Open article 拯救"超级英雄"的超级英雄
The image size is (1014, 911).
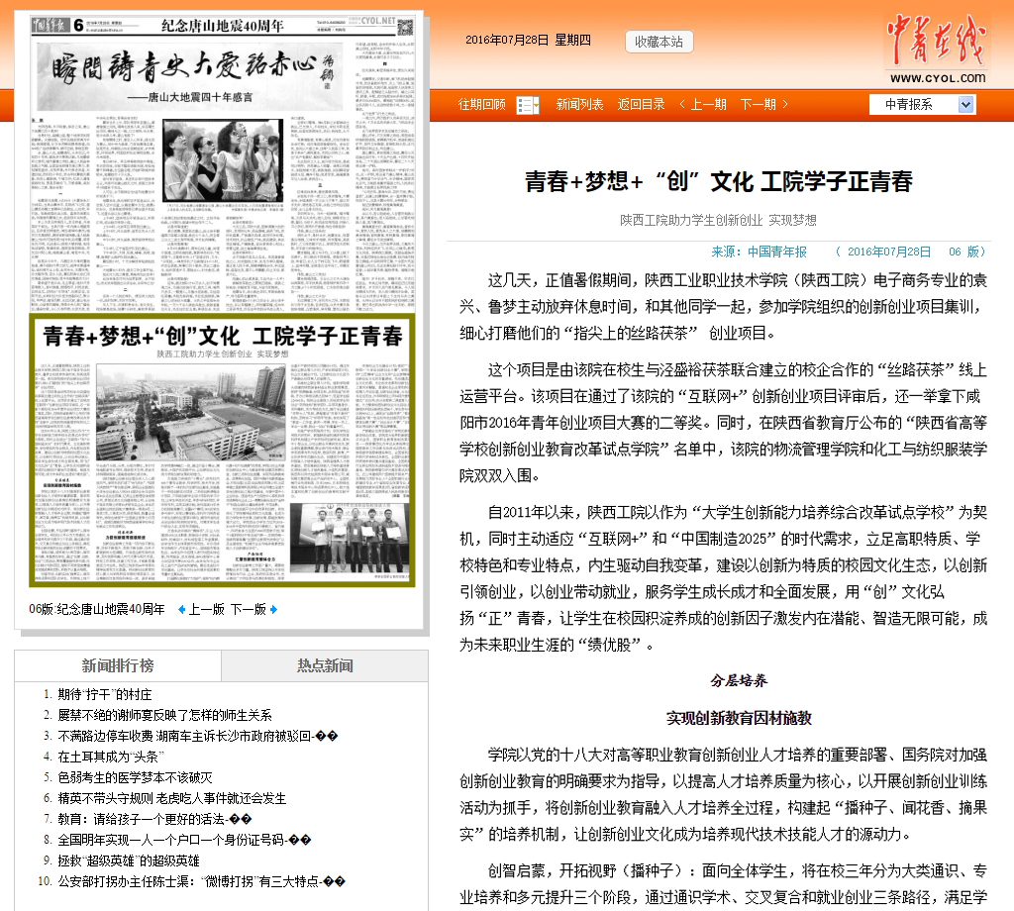128,860
